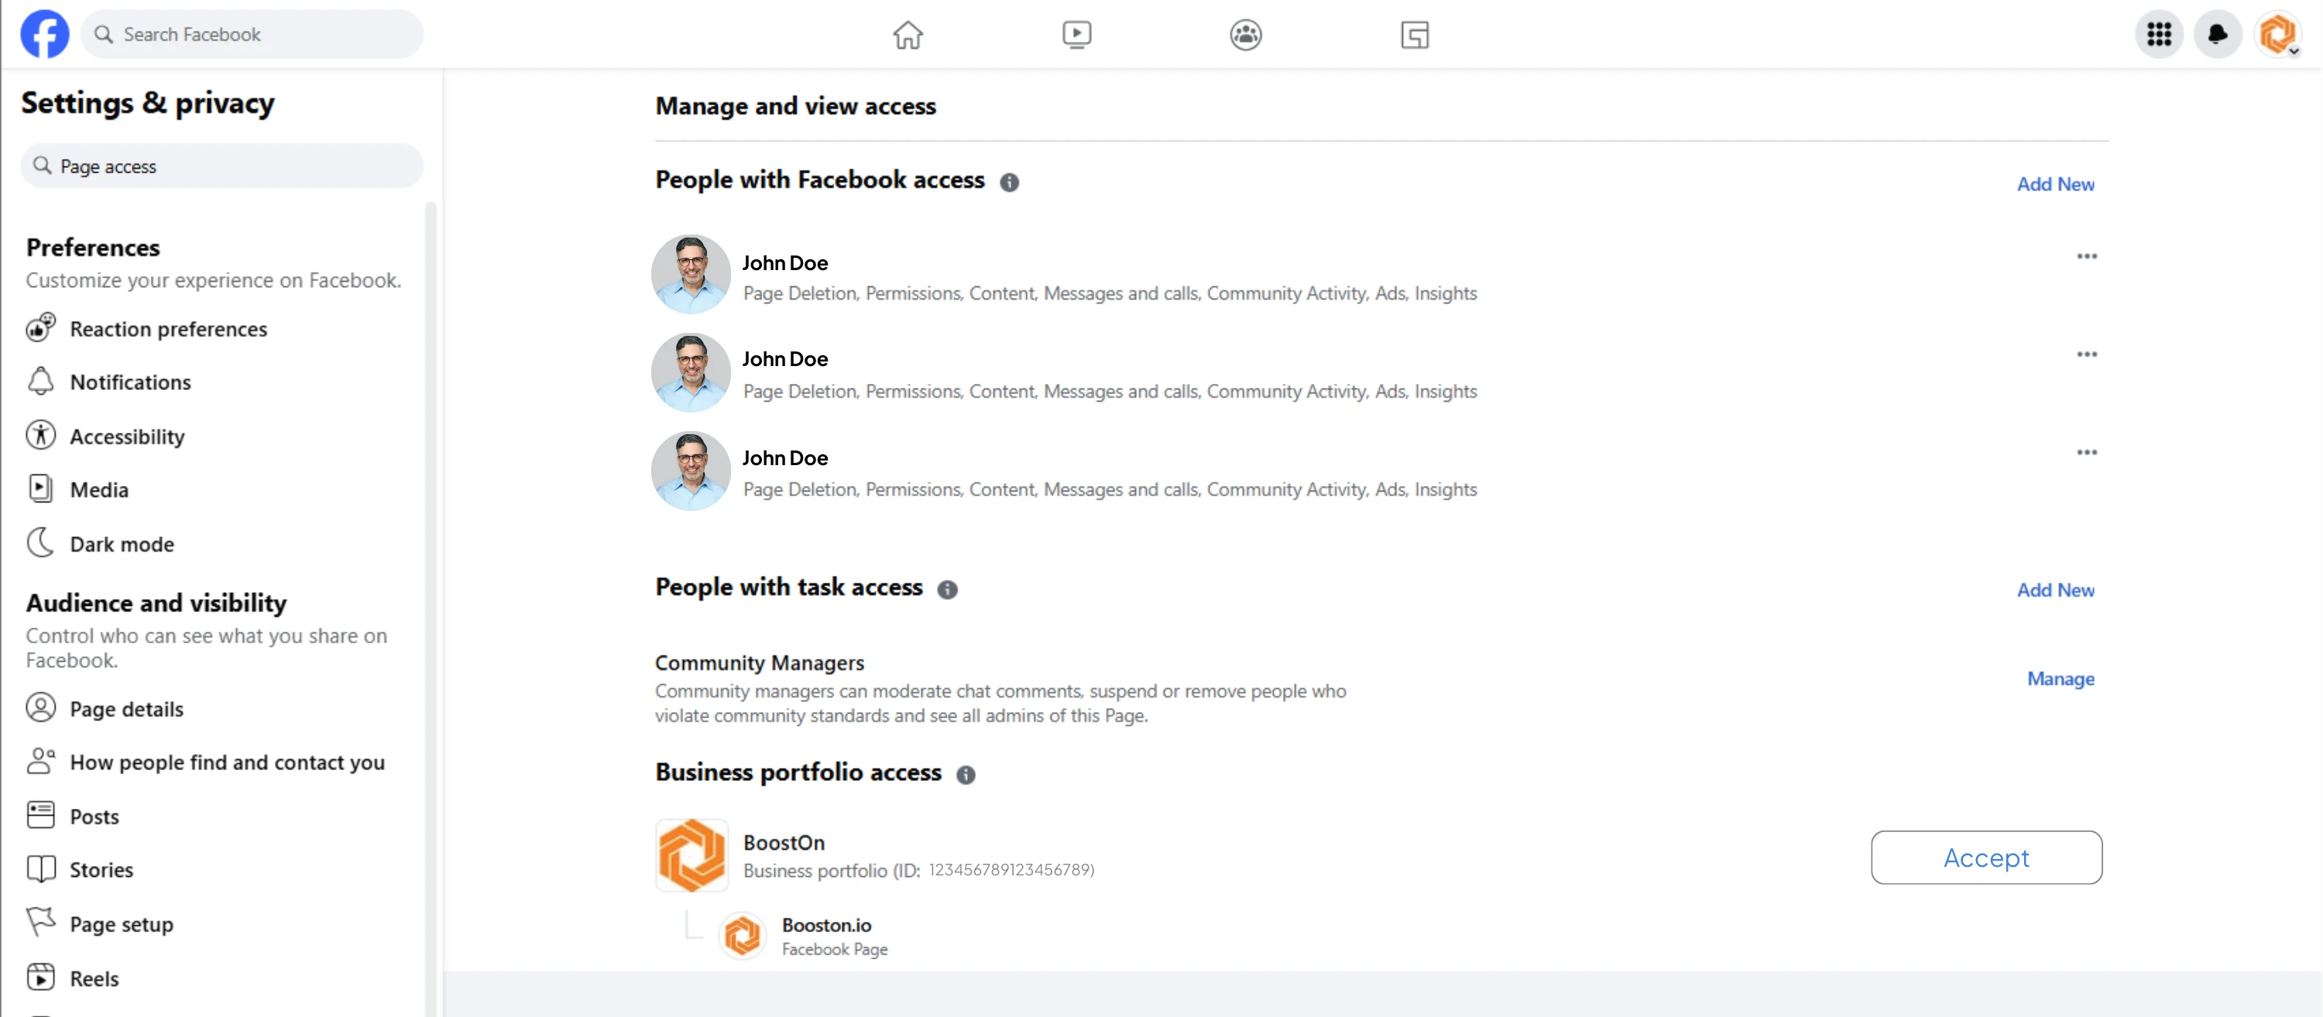
Task: Open the Video tab icon
Action: pyautogui.click(x=1076, y=35)
